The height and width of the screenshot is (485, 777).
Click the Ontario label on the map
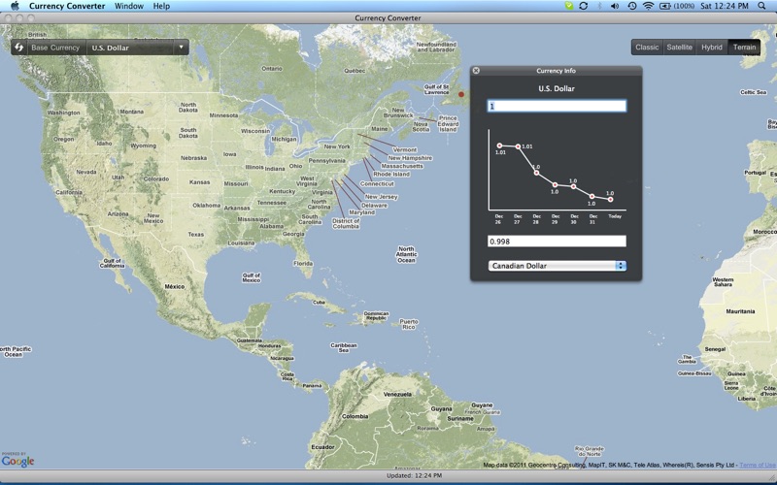(x=272, y=68)
